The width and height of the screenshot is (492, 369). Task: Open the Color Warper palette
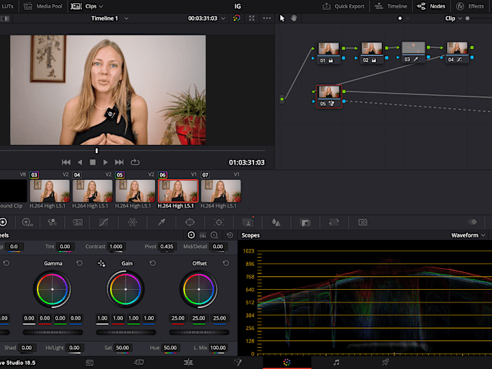(x=133, y=223)
